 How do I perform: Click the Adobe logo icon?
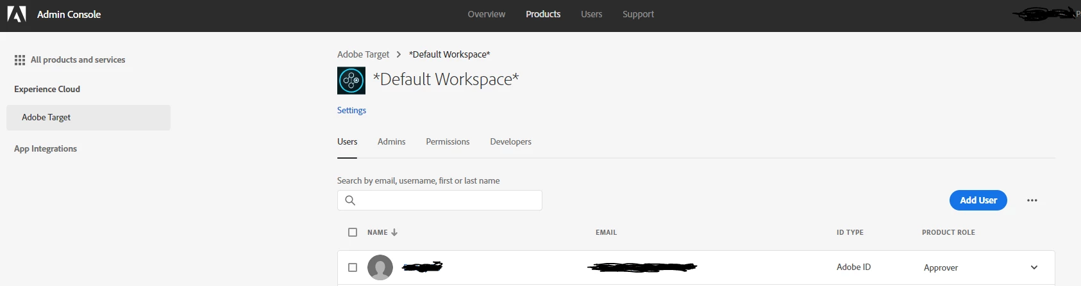tap(17, 14)
